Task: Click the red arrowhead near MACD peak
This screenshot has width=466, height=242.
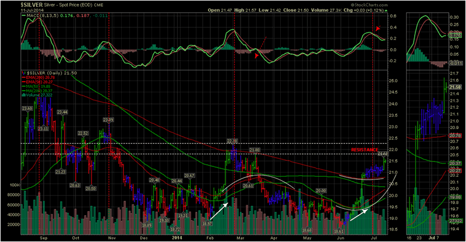Action: pos(377,29)
